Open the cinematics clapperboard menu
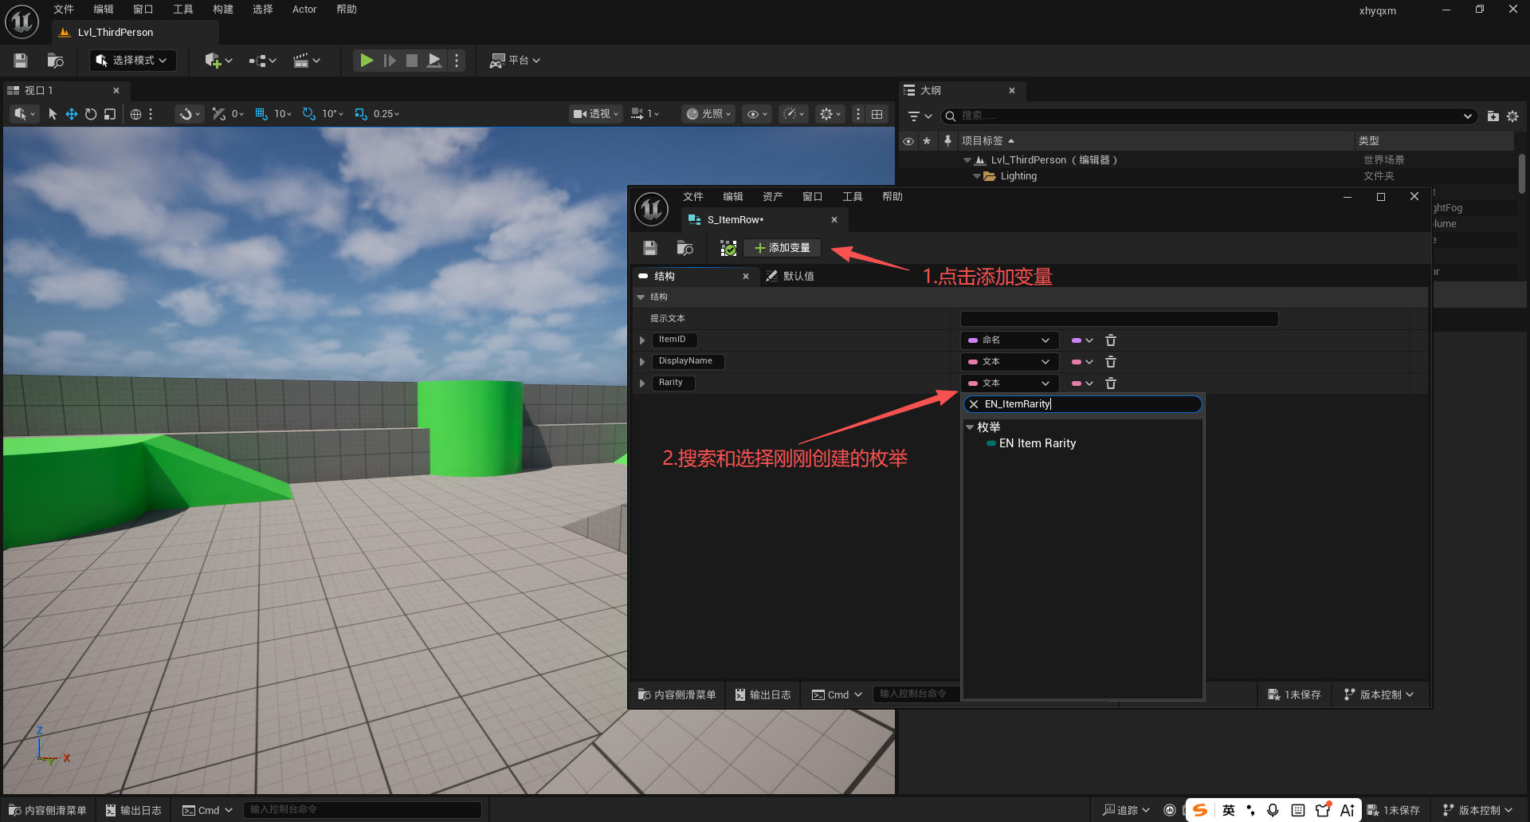Screen dimensions: 1530x822 (306, 61)
